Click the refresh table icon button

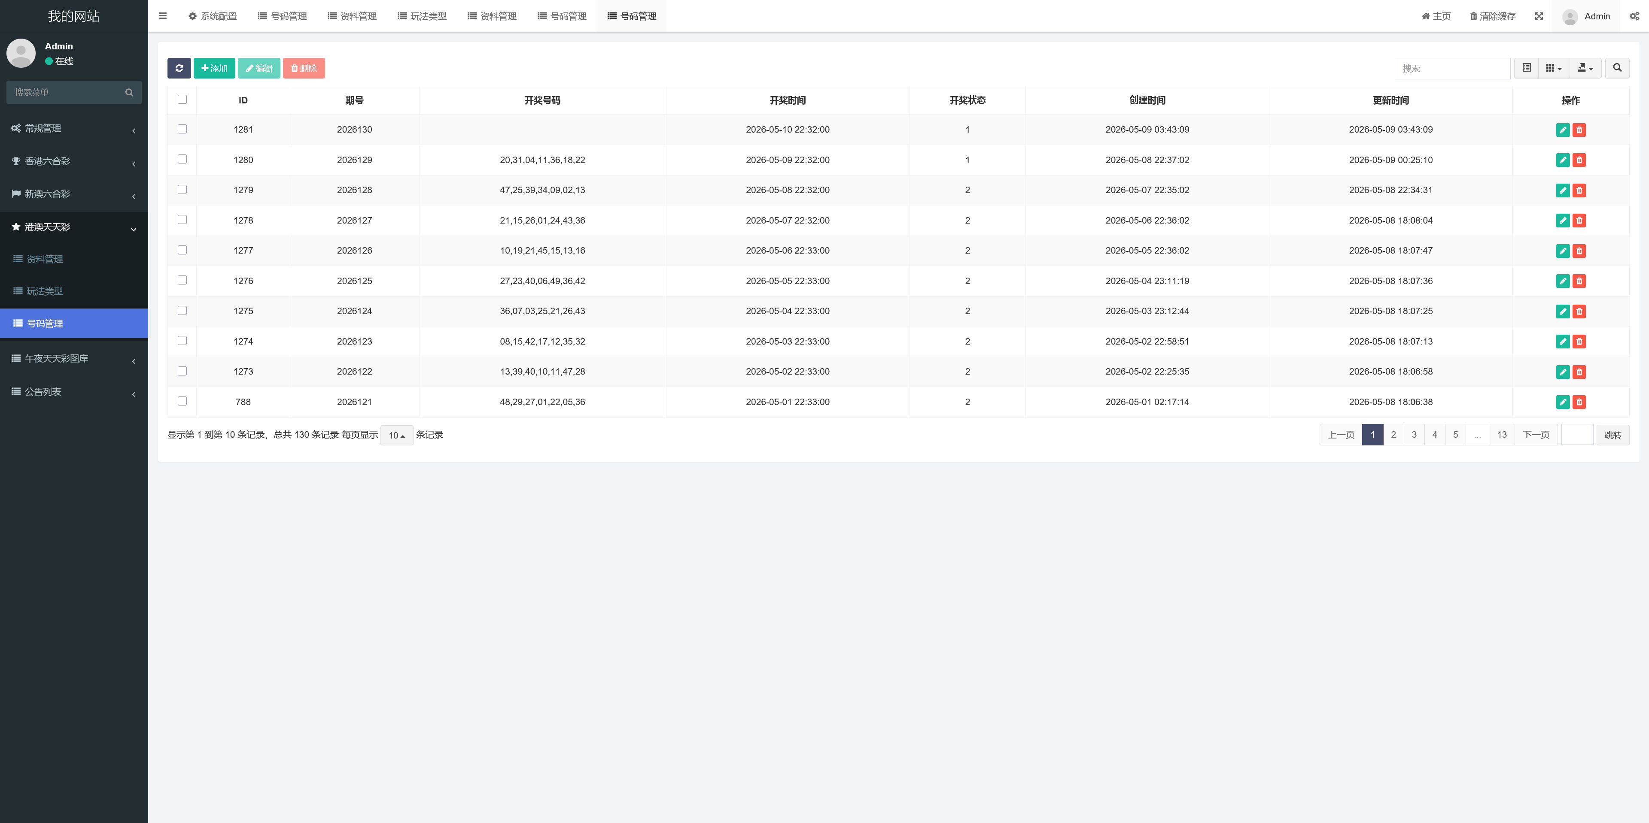(x=179, y=68)
